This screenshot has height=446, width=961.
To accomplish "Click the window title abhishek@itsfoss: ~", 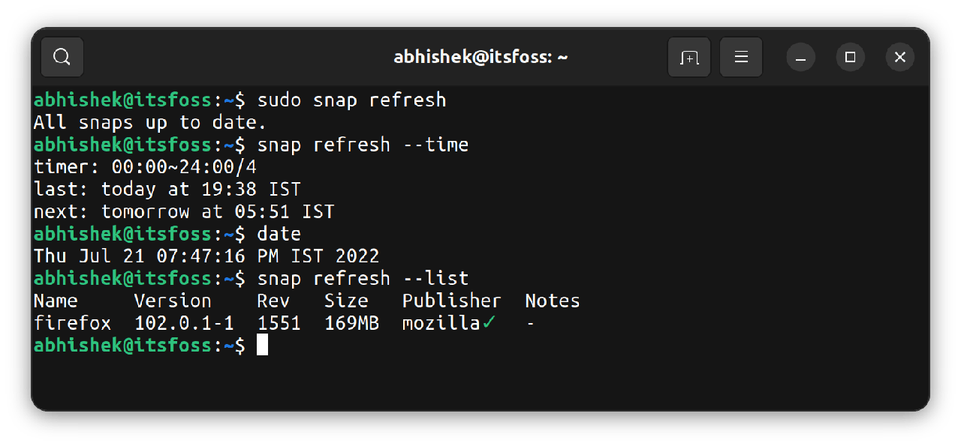I will pos(480,57).
